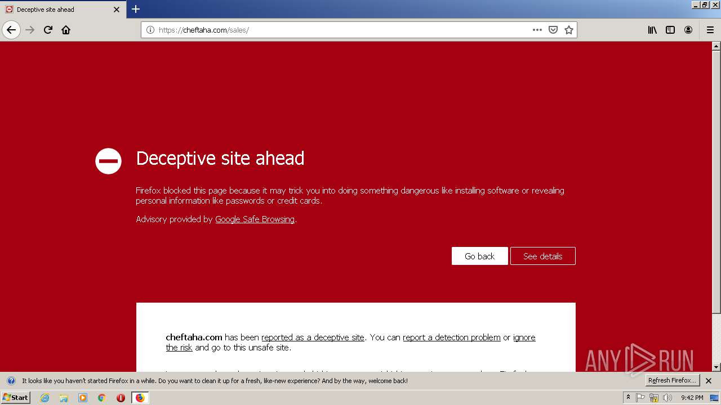Image resolution: width=721 pixels, height=405 pixels.
Task: Launch Chrome from taskbar
Action: click(102, 398)
